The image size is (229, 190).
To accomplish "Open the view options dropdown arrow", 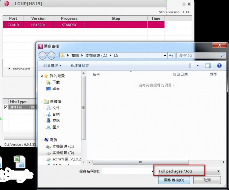I will coord(198,65).
